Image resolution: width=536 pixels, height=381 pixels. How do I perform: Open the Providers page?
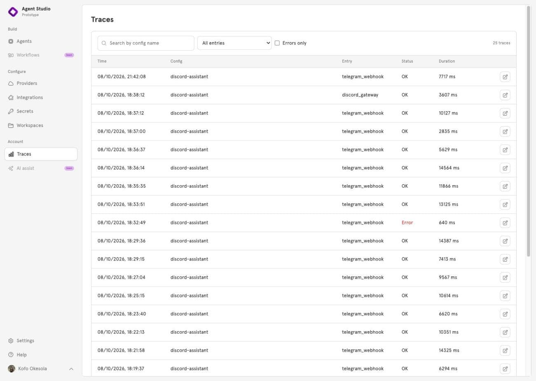point(41,83)
